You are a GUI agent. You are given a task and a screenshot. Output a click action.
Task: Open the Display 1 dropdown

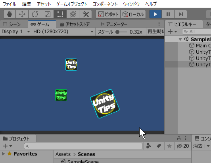[16, 32]
